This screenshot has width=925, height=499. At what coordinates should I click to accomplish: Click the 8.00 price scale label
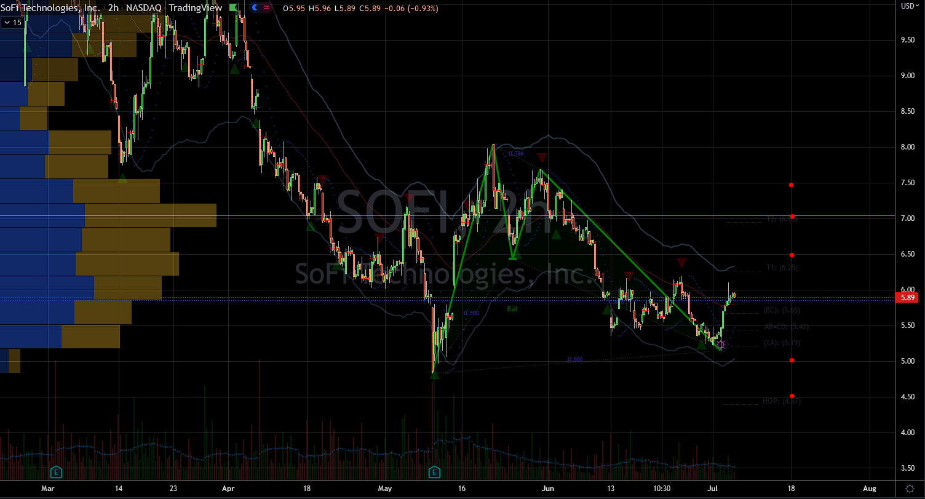click(907, 147)
